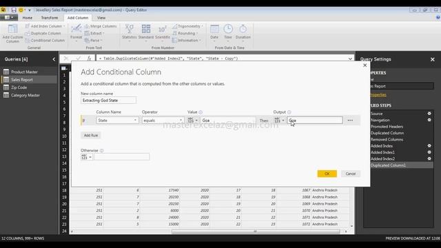Open settings gear for Added Index2 step

[x=429, y=159]
